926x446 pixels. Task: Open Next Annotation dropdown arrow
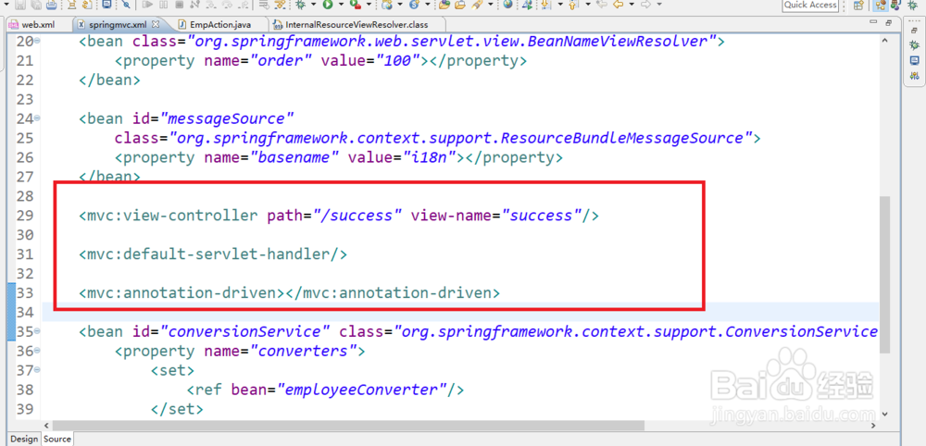(x=560, y=5)
